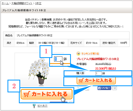
Task: Click the step number 1 callout box
Action: (46, 51)
